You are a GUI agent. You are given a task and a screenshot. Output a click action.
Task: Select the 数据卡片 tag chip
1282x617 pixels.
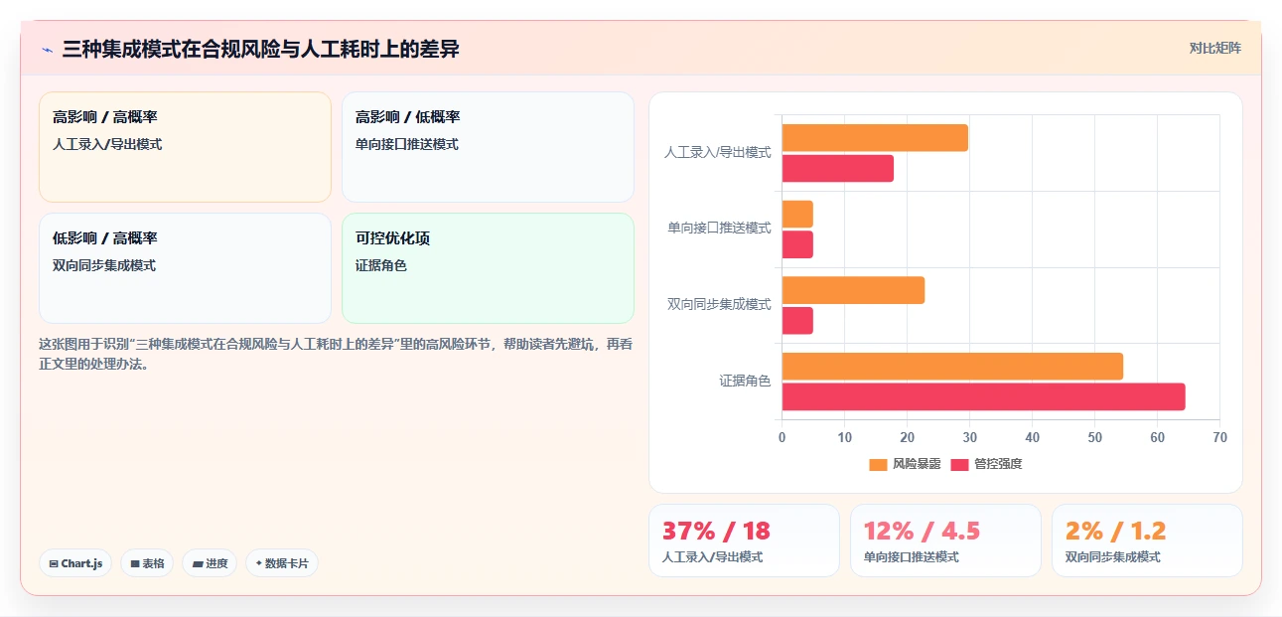(x=282, y=563)
